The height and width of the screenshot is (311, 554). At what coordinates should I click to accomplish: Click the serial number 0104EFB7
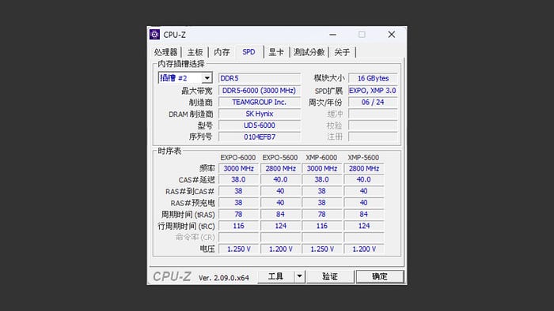tap(260, 137)
